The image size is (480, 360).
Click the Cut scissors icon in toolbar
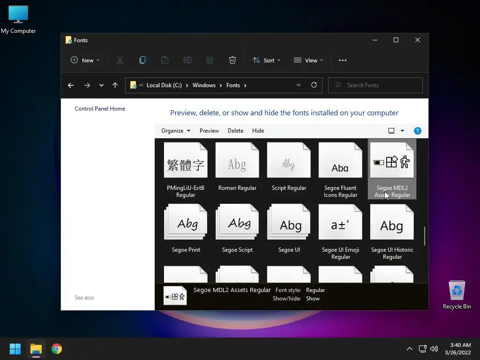point(120,60)
